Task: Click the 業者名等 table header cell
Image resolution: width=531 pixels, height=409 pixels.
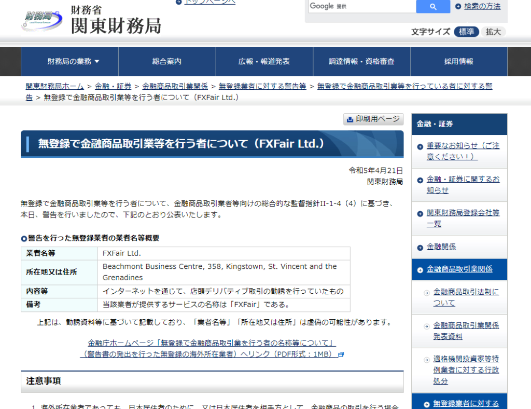Action: tap(59, 253)
